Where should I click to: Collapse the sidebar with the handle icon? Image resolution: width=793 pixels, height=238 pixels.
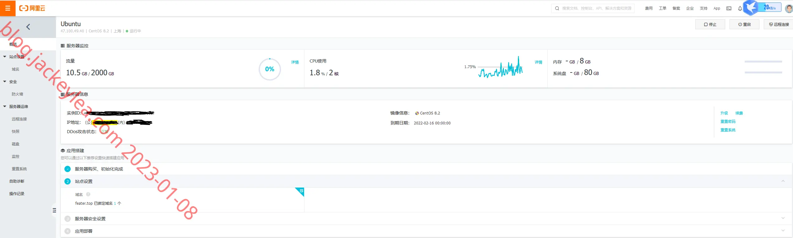[54, 210]
